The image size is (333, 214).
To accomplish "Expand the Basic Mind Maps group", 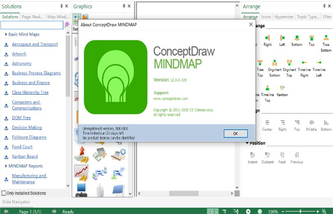I will coord(6,34).
